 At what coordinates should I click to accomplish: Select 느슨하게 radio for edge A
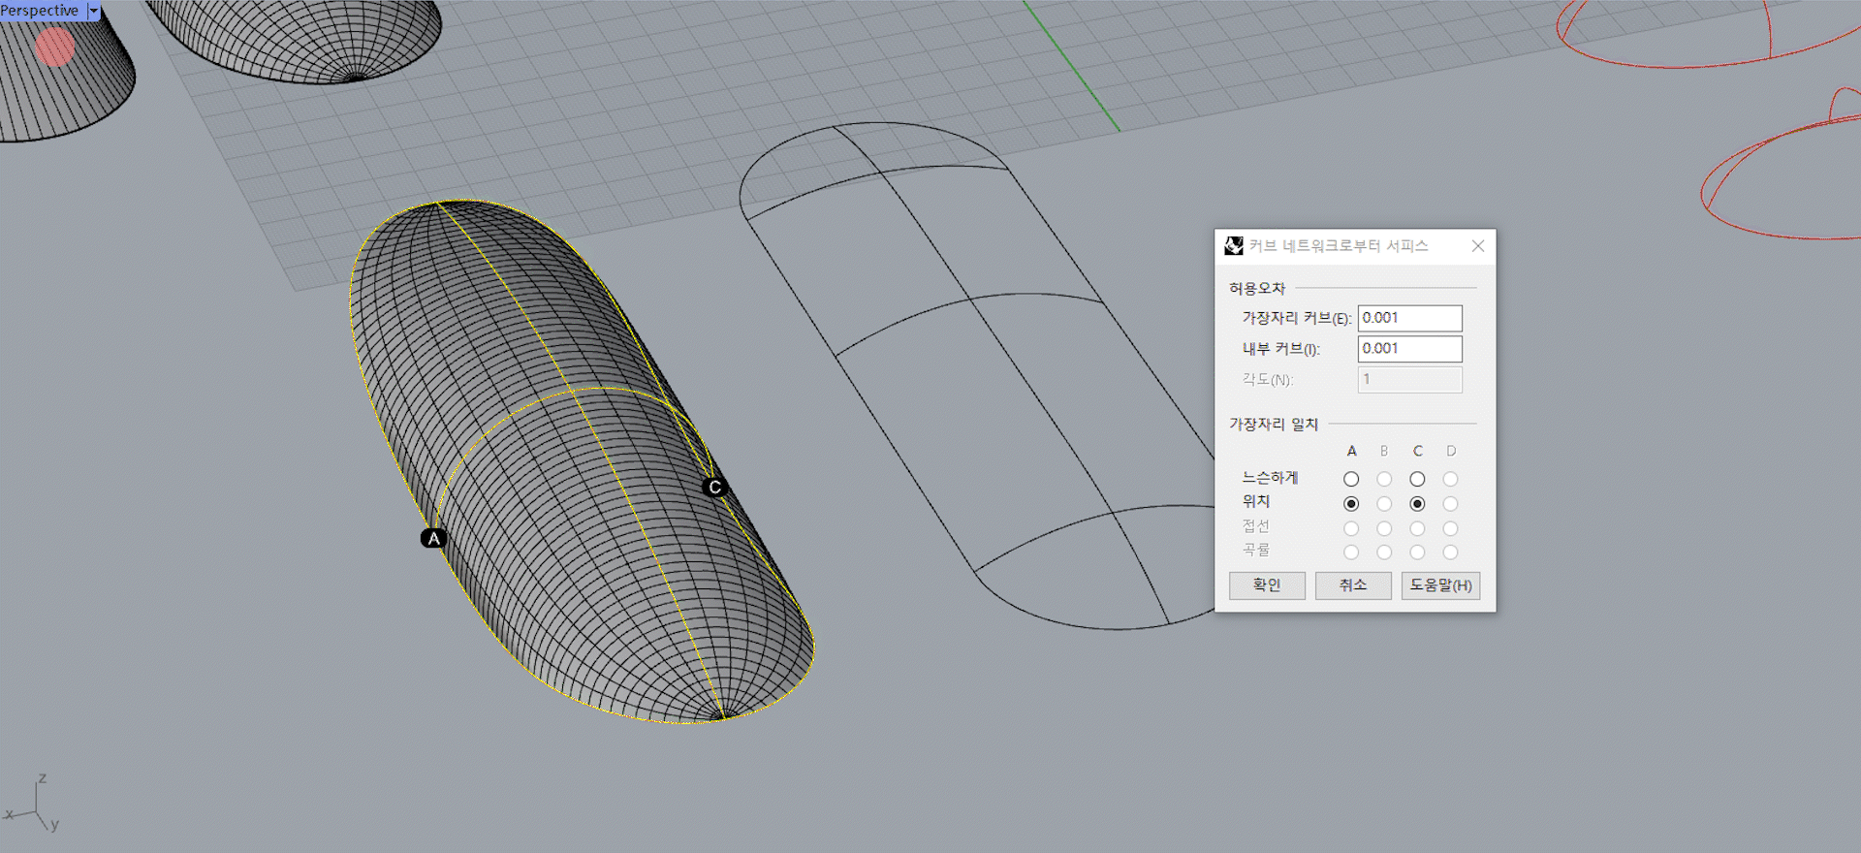1351,479
